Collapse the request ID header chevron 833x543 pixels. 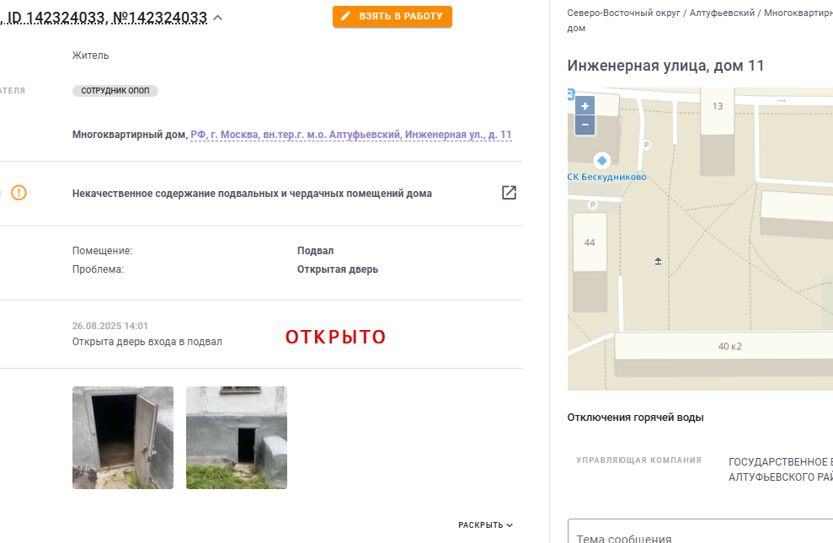218,18
